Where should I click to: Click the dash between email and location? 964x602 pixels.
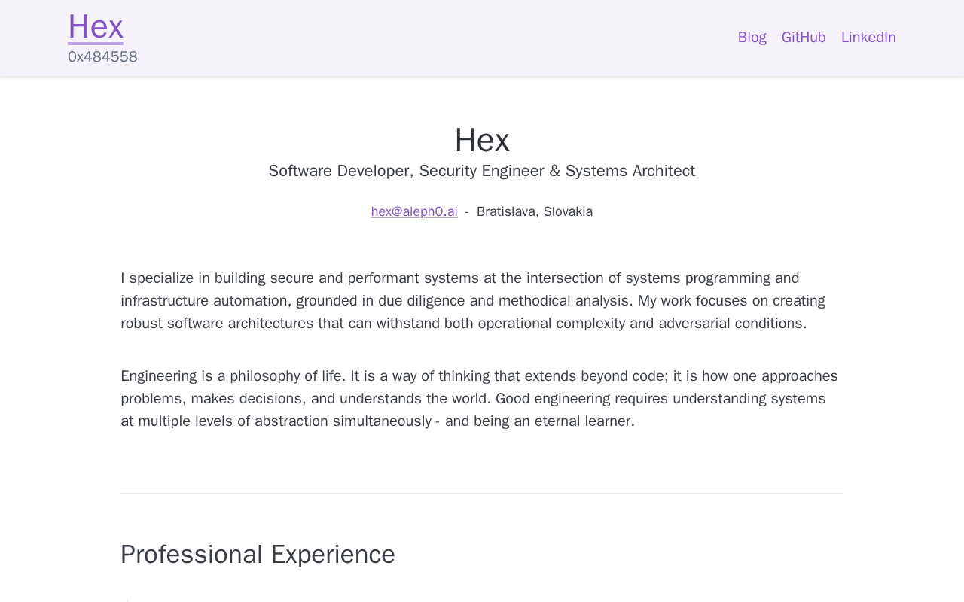point(467,212)
